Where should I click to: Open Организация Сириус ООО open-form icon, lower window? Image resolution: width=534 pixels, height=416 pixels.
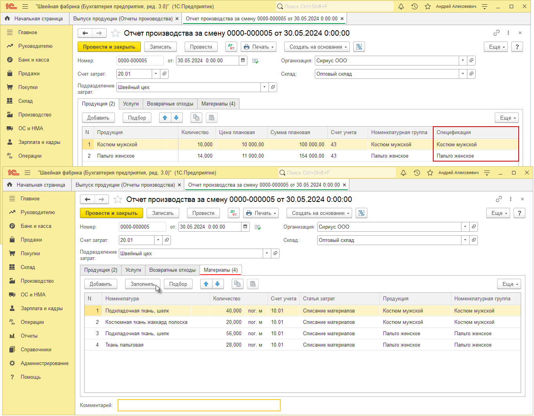(474, 227)
